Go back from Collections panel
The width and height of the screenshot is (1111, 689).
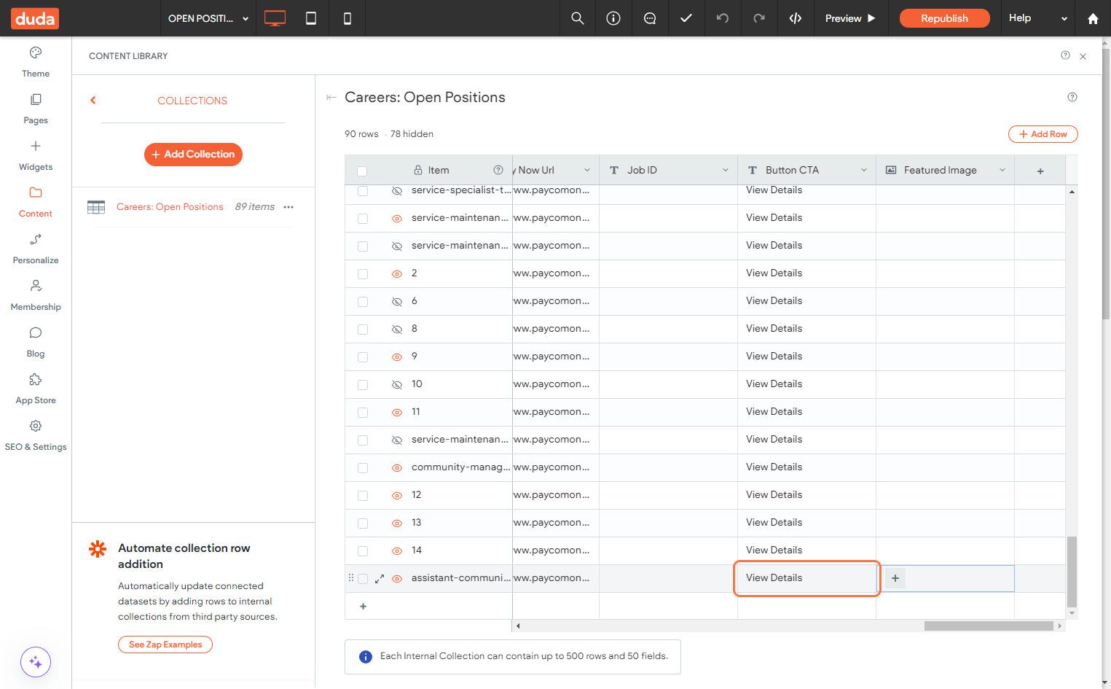pos(93,101)
